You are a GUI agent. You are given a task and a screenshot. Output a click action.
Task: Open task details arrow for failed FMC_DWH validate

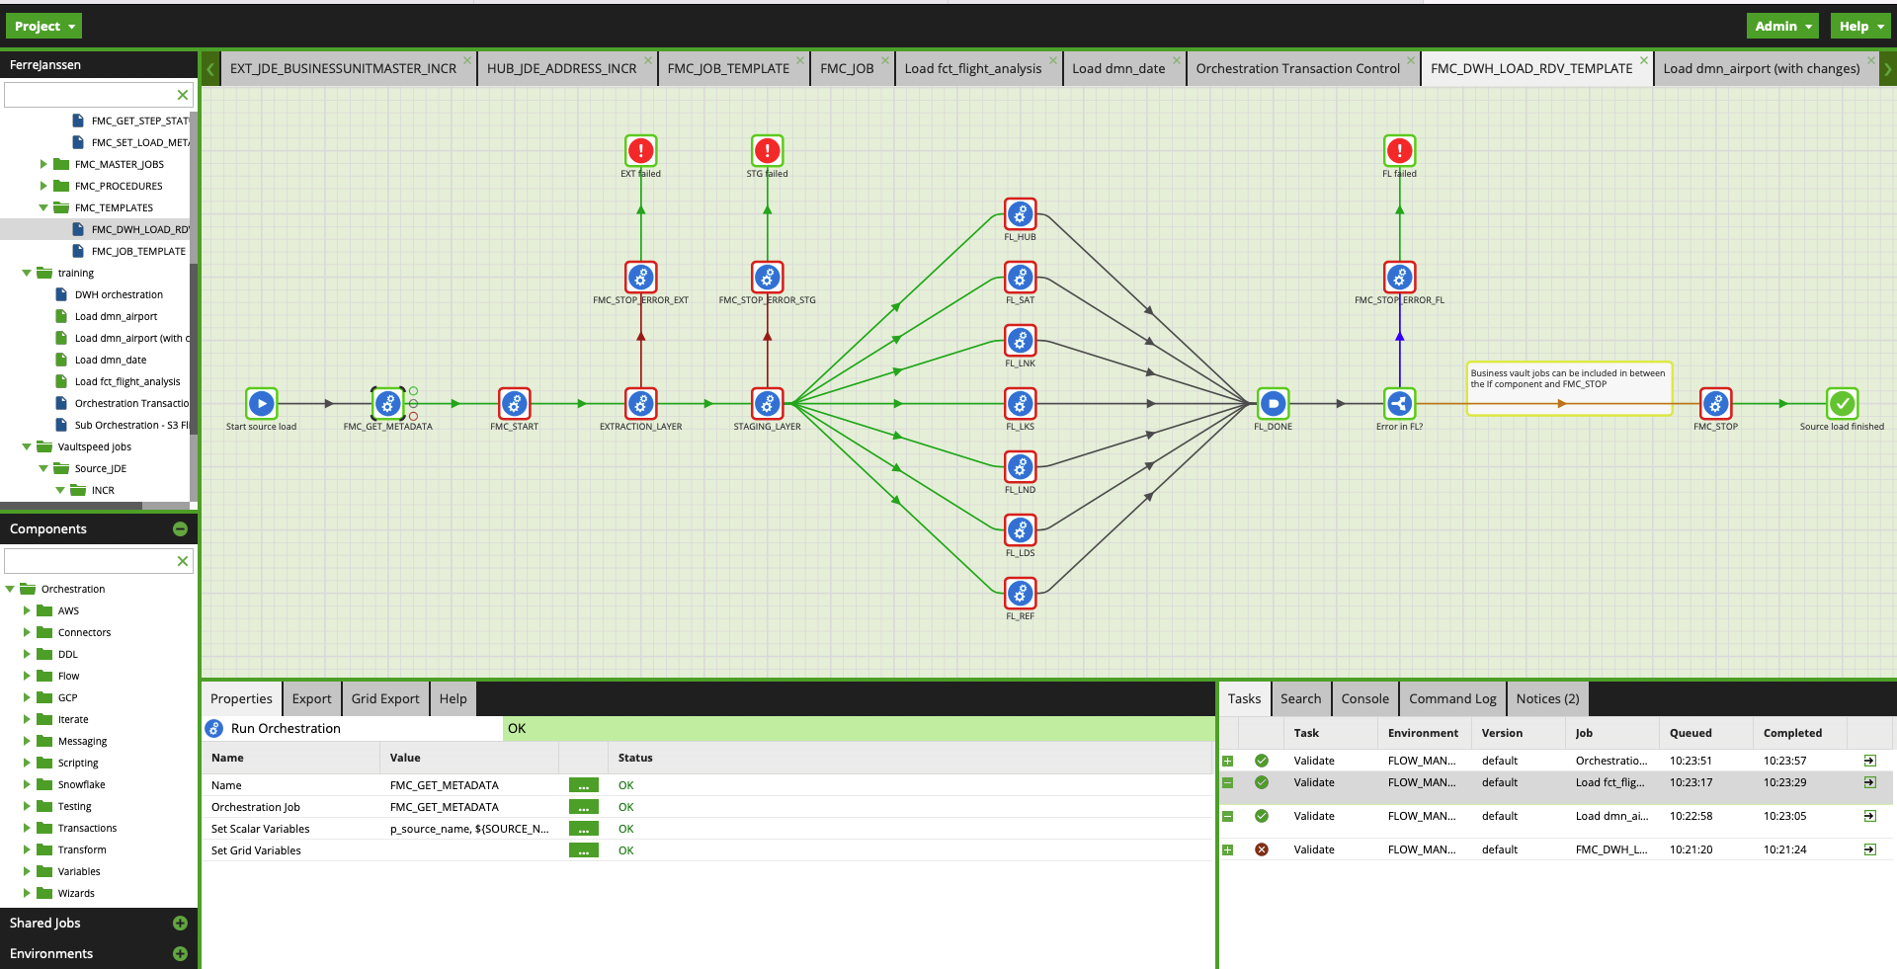1869,849
